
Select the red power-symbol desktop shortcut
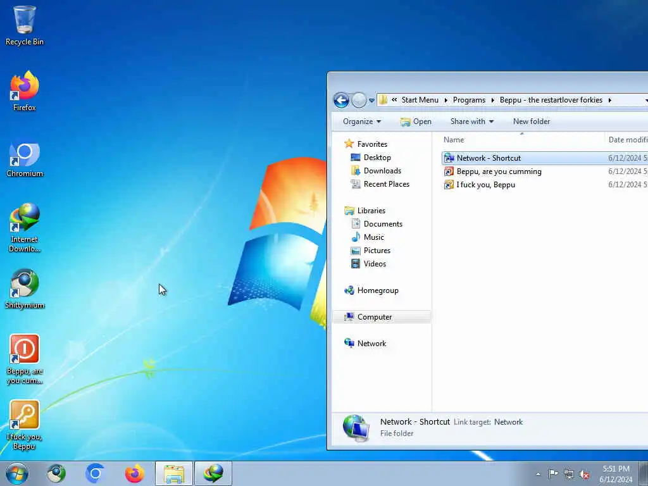click(25, 359)
